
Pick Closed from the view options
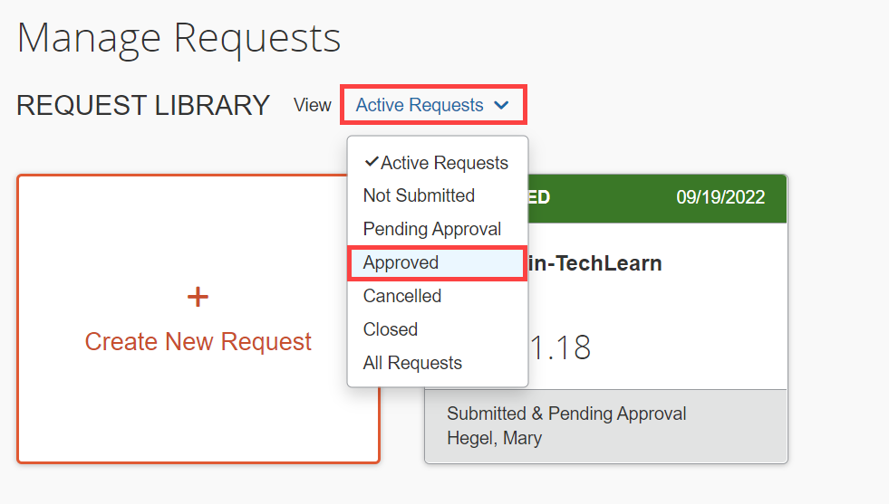click(x=390, y=329)
